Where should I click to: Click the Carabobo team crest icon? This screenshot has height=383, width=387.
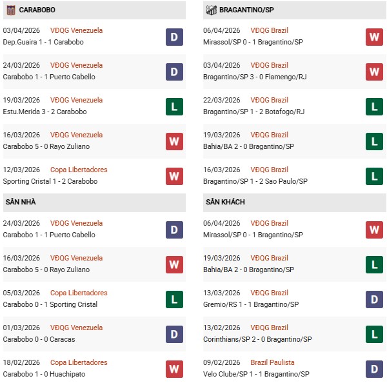(10, 10)
